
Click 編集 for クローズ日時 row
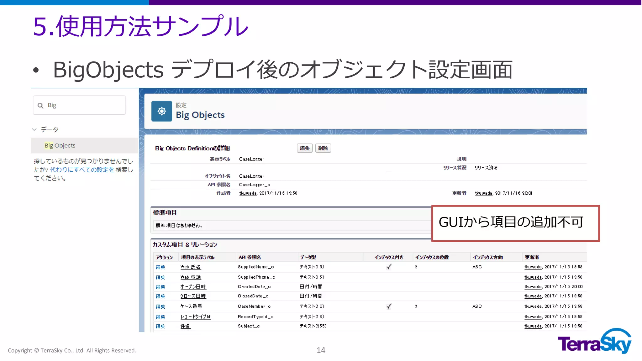click(160, 296)
